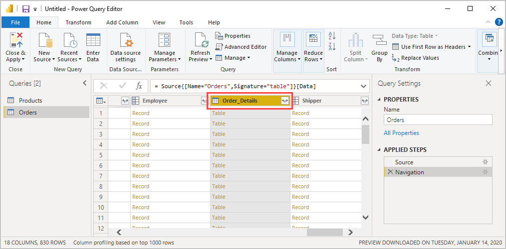Delete the Navigation step using X
This screenshot has height=249, width=506.
click(x=390, y=172)
